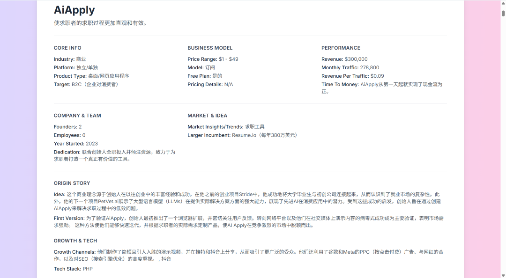
Task: Click the Free Plan: 是的 line
Action: click(205, 76)
